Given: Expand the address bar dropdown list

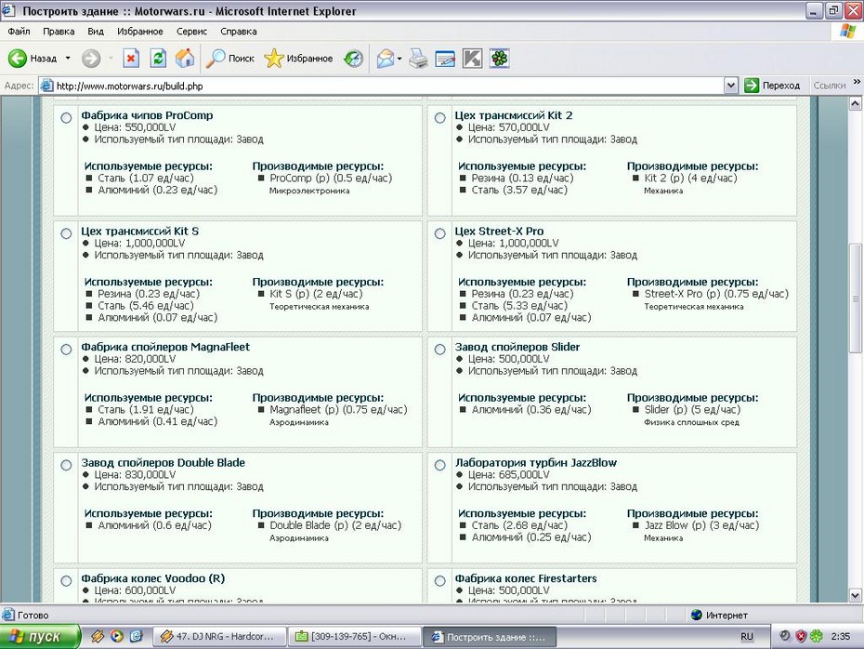Looking at the screenshot, I should pyautogui.click(x=730, y=86).
